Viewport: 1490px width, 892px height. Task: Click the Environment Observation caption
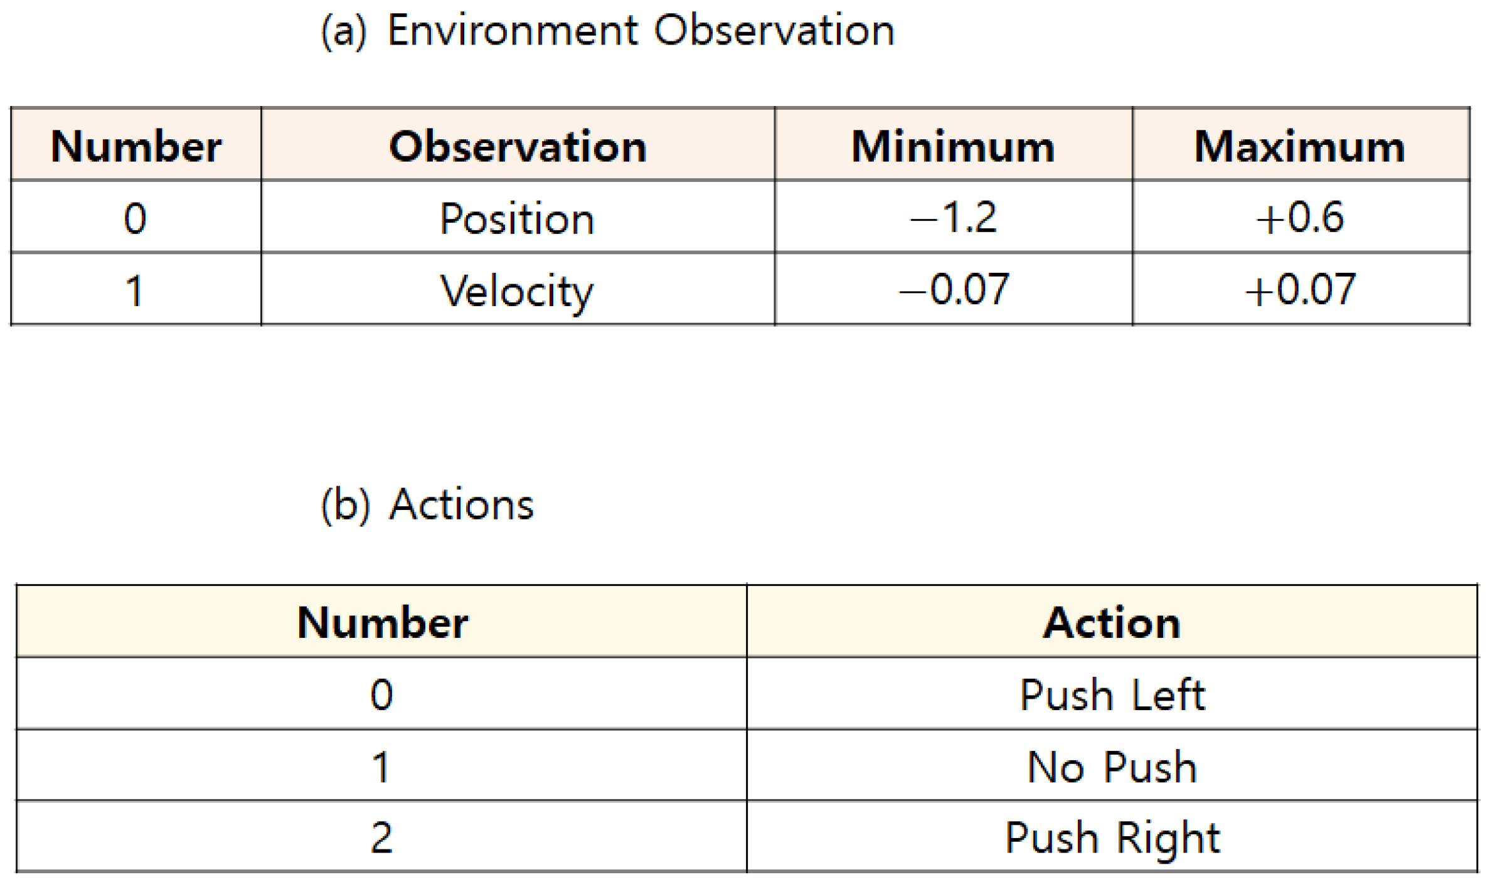pos(607,30)
